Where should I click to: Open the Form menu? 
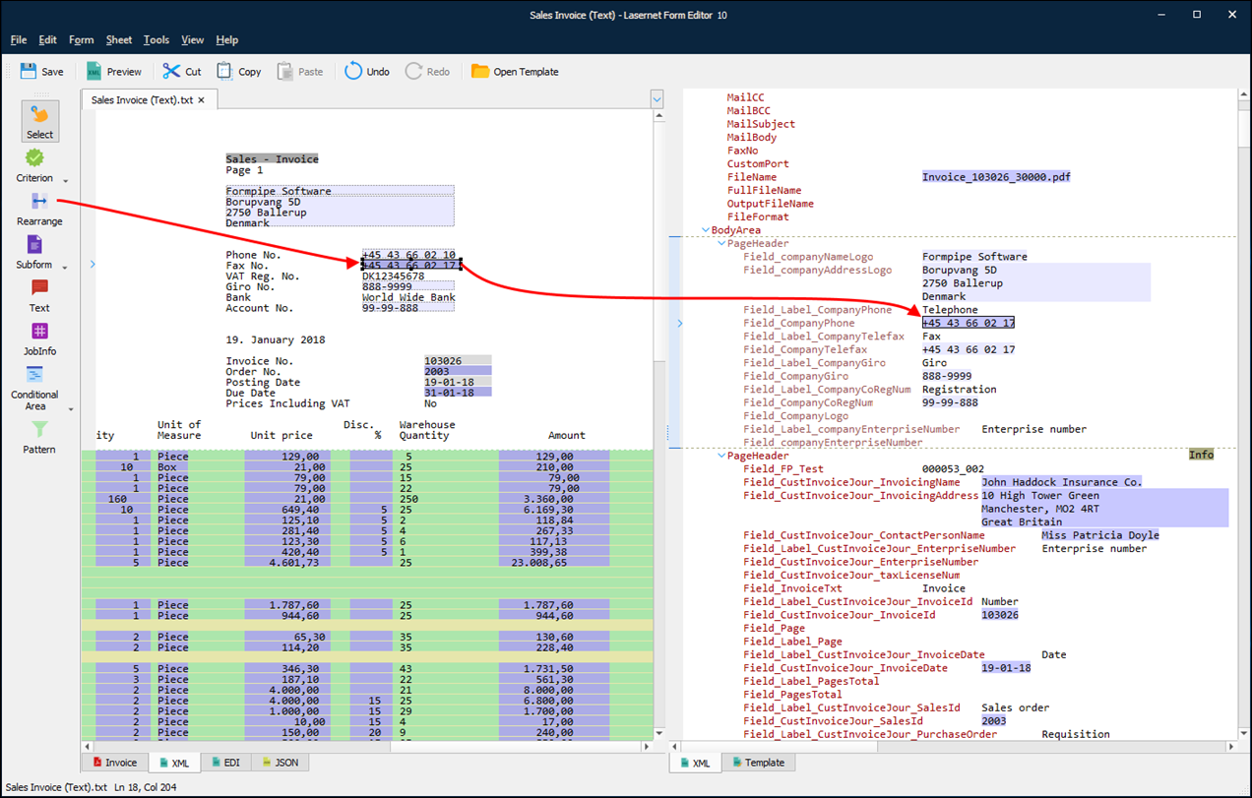(82, 40)
